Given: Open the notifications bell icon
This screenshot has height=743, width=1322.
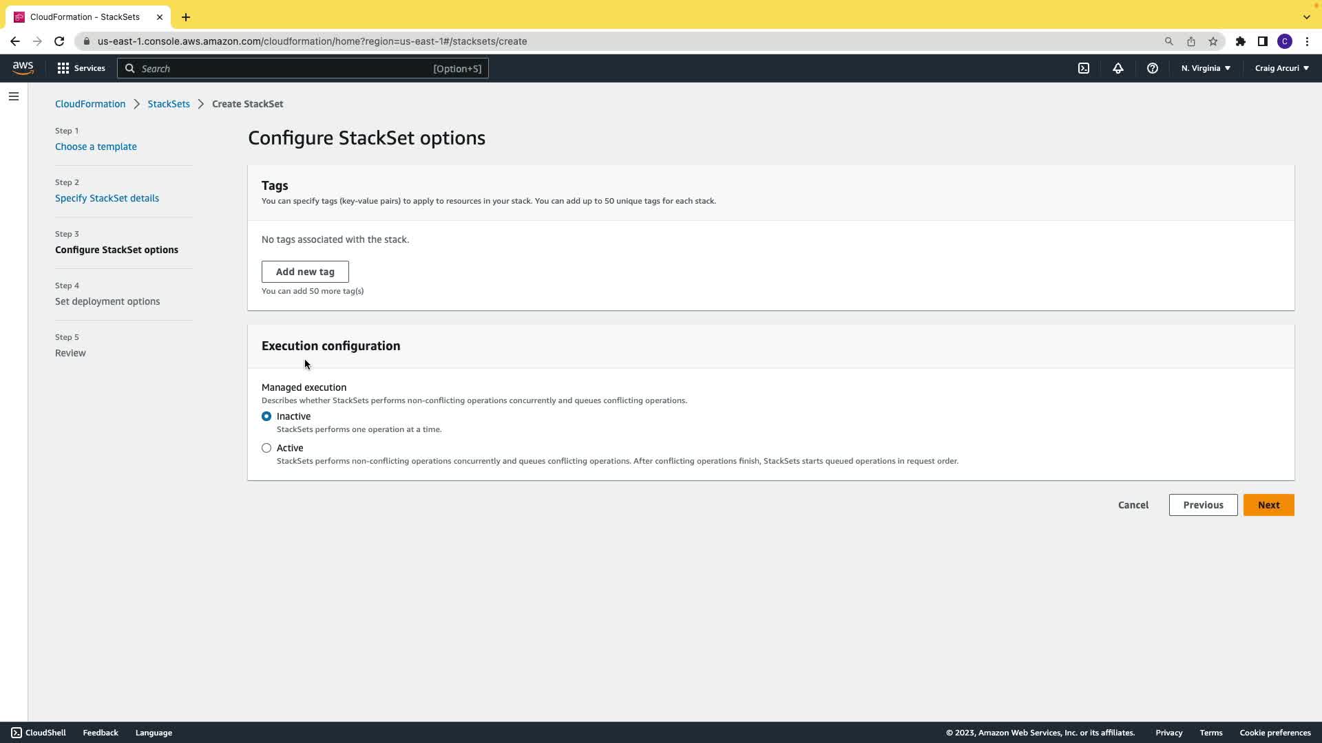Looking at the screenshot, I should coord(1118,68).
